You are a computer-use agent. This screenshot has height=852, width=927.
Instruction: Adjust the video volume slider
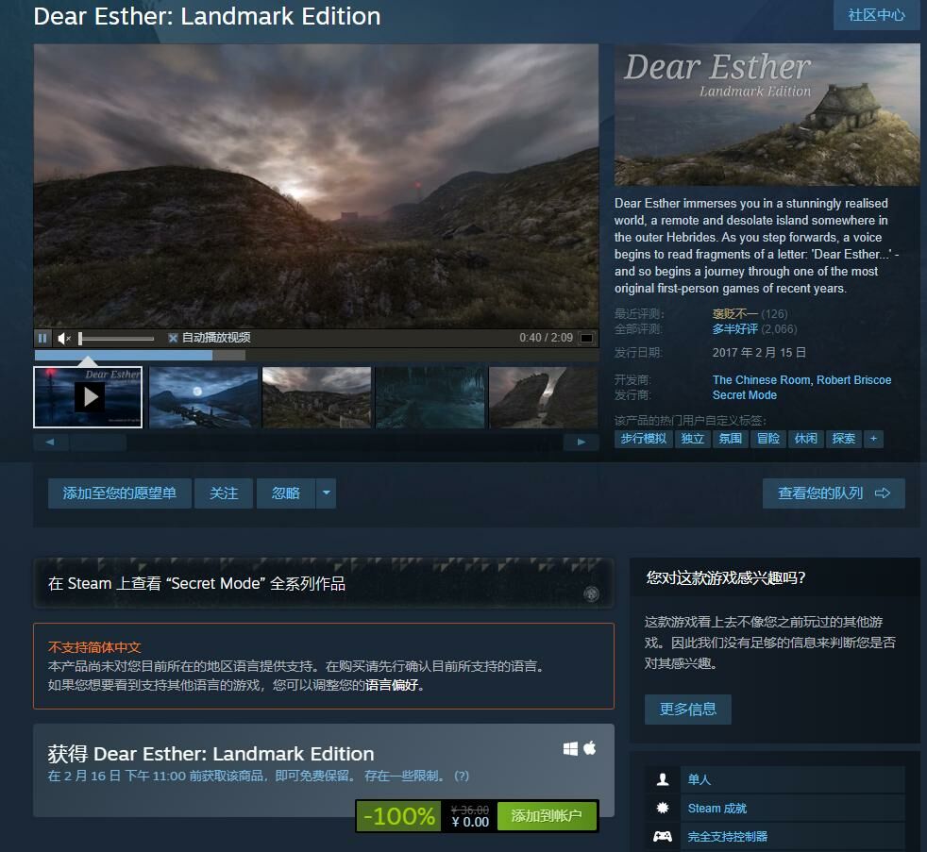(116, 338)
